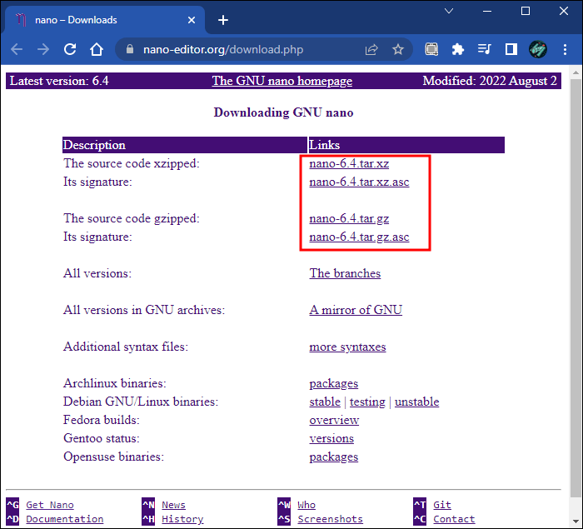Image resolution: width=583 pixels, height=529 pixels.
Task: Open the media controls icon
Action: (x=485, y=49)
